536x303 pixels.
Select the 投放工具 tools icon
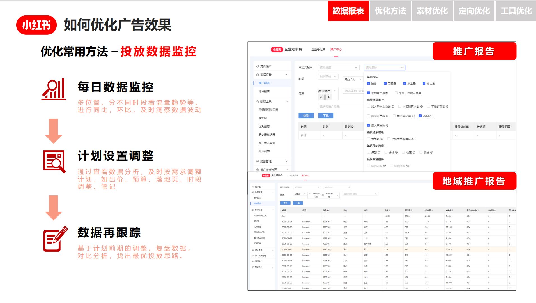(257, 101)
